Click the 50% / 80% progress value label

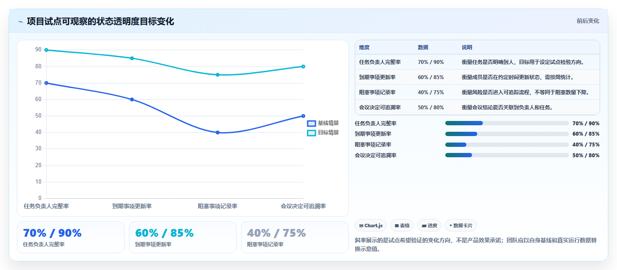coord(586,156)
